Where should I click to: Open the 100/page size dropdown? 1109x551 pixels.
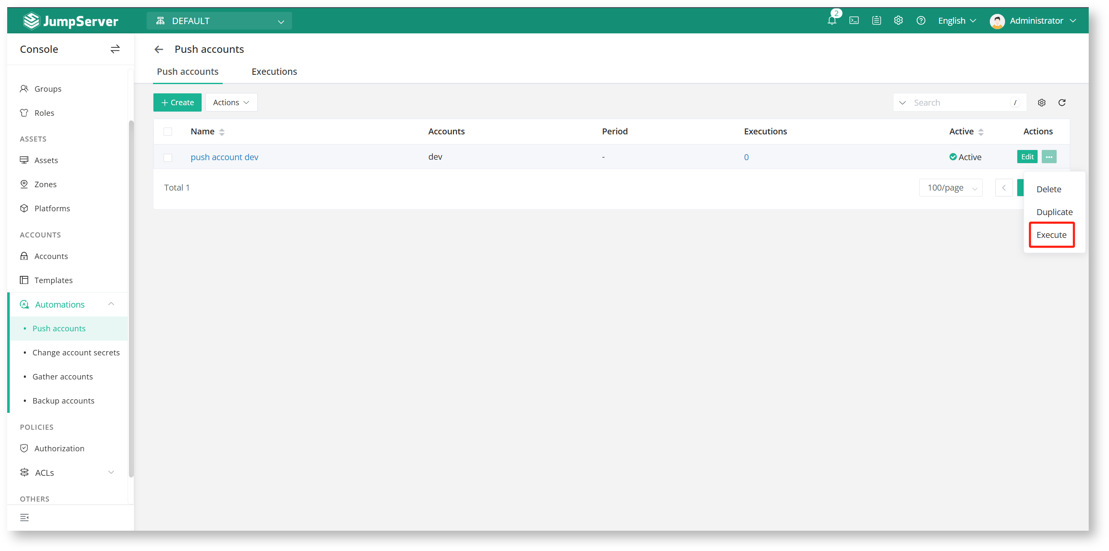coord(951,188)
